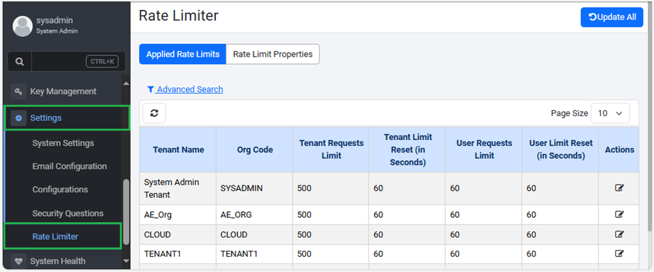Viewport: 654px width, 272px height.
Task: Open the Page Size dropdown
Action: pos(611,113)
